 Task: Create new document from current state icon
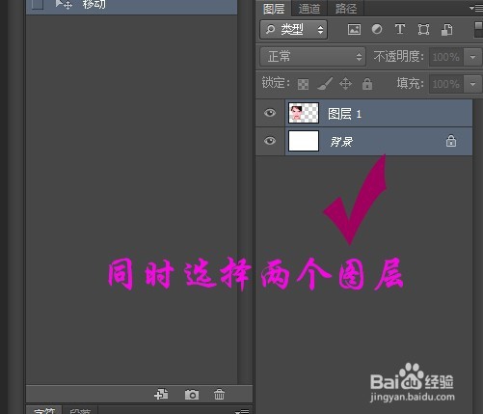[x=161, y=394]
